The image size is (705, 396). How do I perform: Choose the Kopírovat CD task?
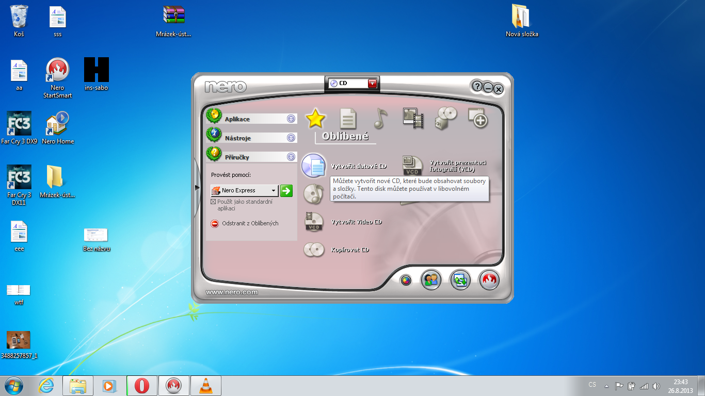(x=350, y=250)
